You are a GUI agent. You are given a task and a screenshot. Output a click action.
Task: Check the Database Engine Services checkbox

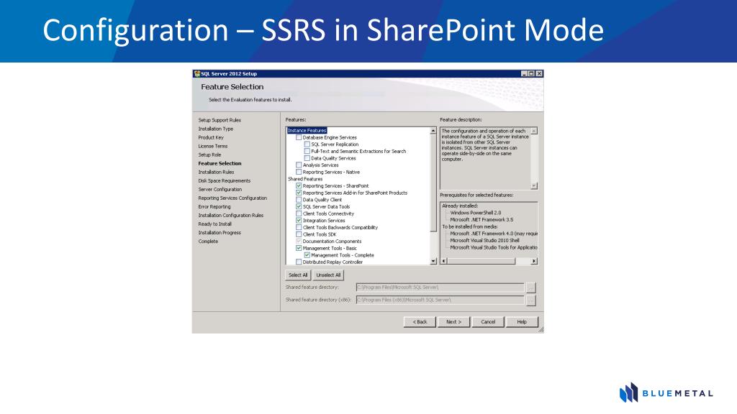click(299, 137)
